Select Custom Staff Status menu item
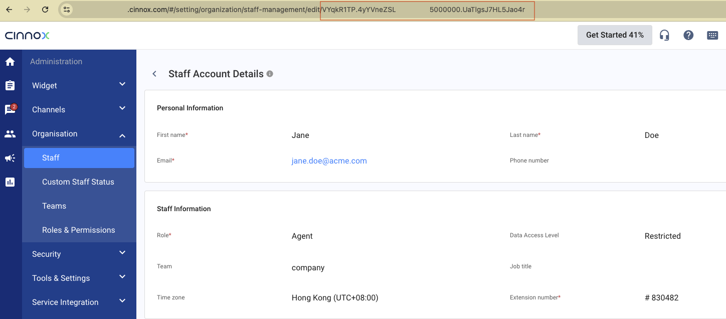726x319 pixels. coord(78,182)
